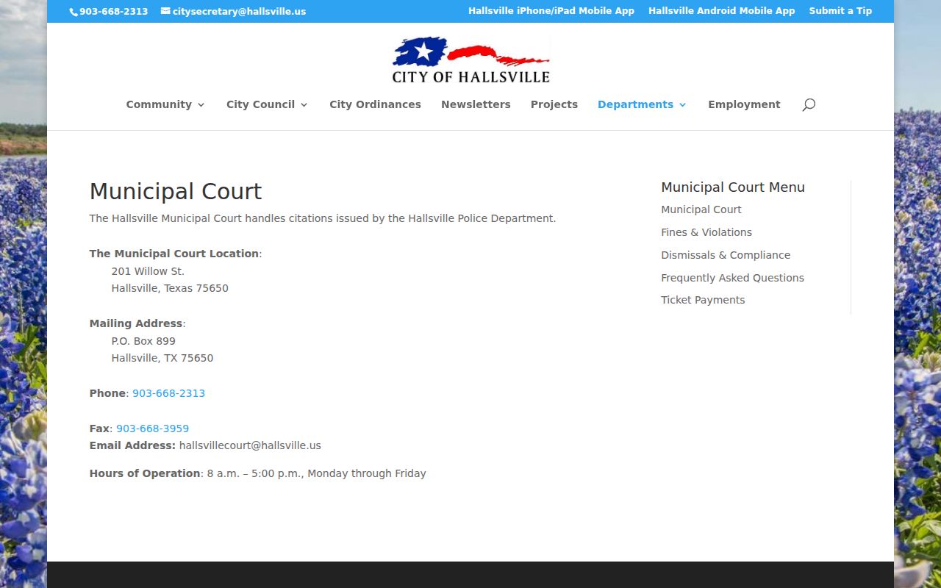
Task: Click the P.O. Box 899 mailing line
Action: coord(143,341)
